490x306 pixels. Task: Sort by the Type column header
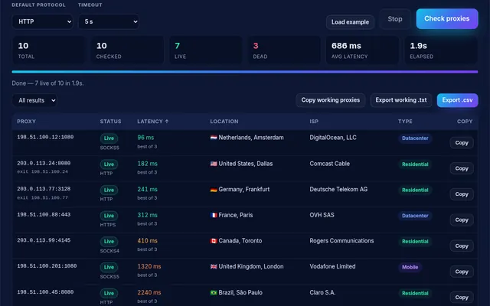(x=405, y=122)
